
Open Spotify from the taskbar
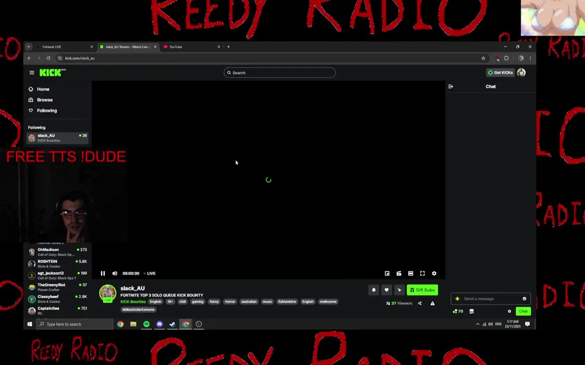click(x=146, y=324)
